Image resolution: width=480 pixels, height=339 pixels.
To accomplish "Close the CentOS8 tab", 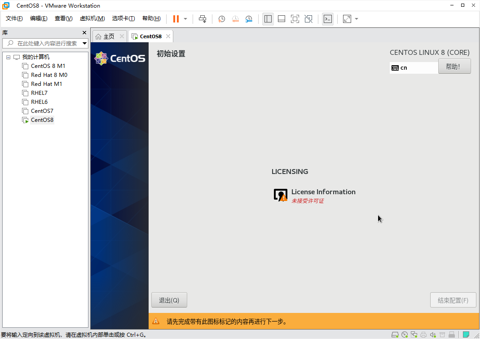I will 168,36.
